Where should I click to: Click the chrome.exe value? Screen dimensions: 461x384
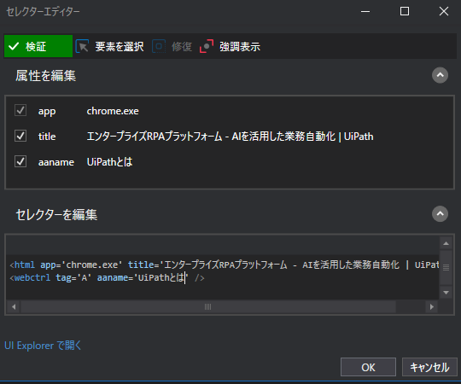point(113,111)
